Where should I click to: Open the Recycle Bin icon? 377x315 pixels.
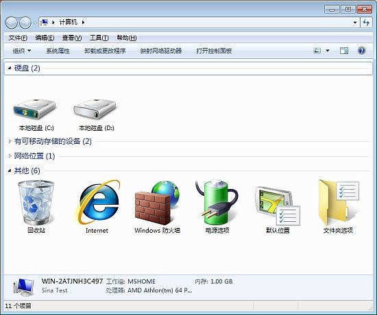[36, 203]
